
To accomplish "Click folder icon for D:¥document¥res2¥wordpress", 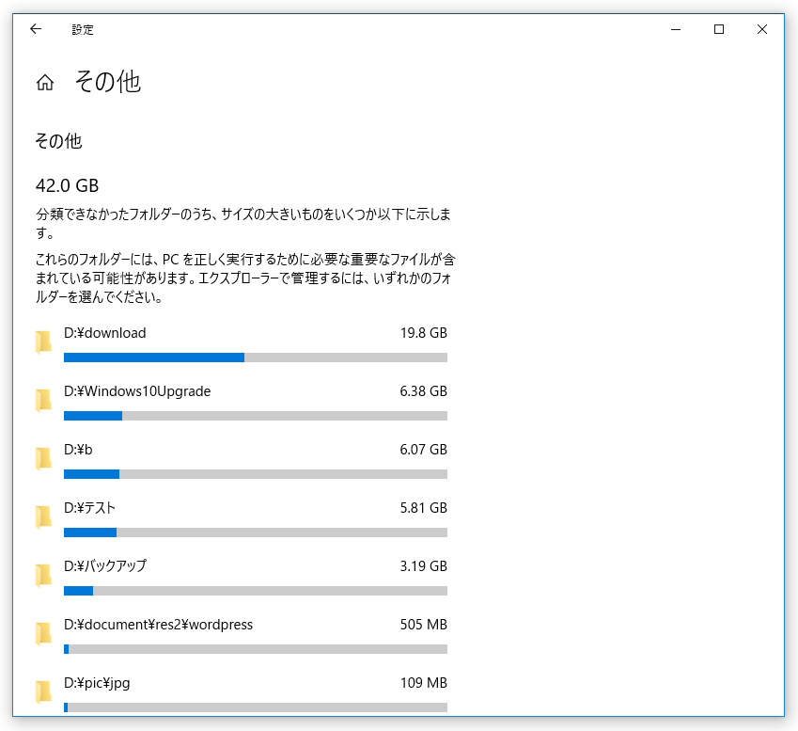I will click(43, 634).
